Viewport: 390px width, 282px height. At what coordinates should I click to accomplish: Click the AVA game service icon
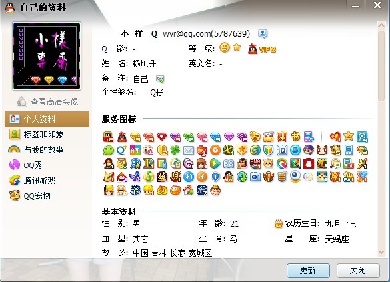(255, 163)
